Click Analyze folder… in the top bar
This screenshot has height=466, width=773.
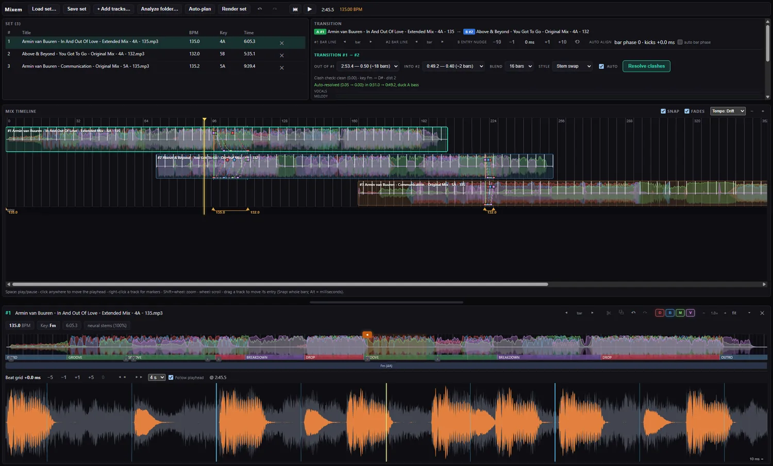(159, 9)
